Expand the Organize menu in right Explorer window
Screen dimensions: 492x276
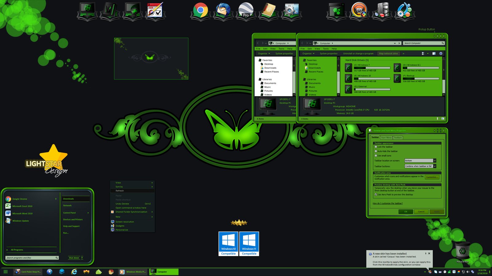pos(308,53)
